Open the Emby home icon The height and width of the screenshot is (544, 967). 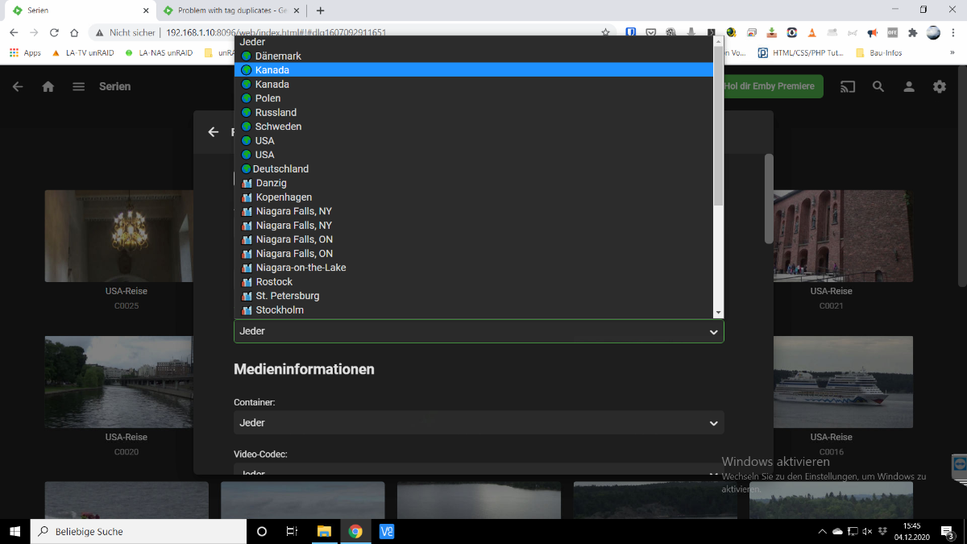[x=48, y=86]
